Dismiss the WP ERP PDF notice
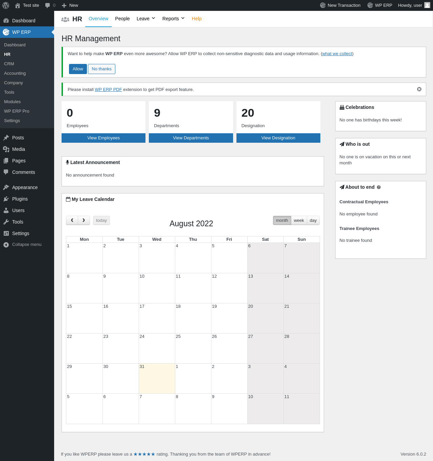Viewport: 433px width, 461px height. coord(419,89)
